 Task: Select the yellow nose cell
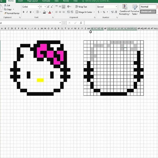[x=40, y=80]
